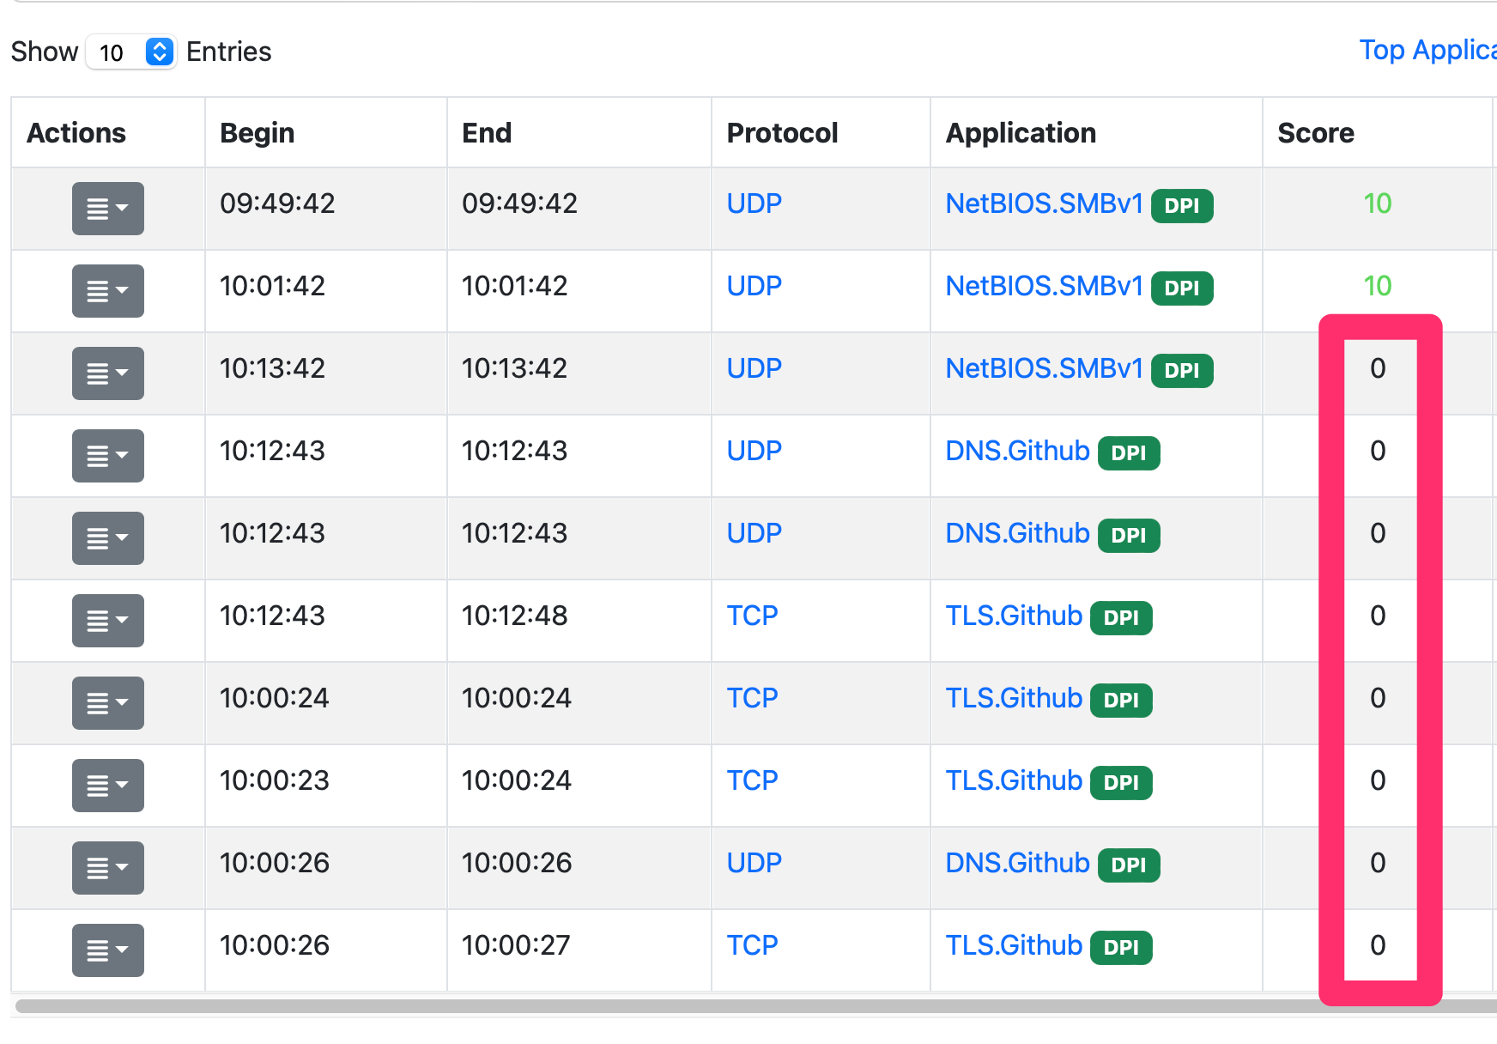Click the DPI badge next to the first NetBIOS.SMBv1 entry
Viewport: 1497px width, 1044px height.
tap(1182, 206)
